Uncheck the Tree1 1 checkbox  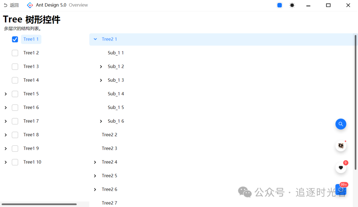(15, 39)
